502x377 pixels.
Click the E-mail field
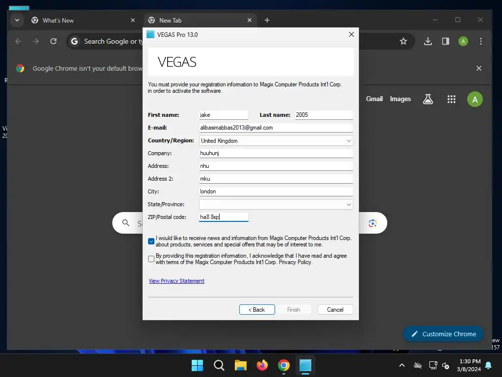(x=276, y=128)
